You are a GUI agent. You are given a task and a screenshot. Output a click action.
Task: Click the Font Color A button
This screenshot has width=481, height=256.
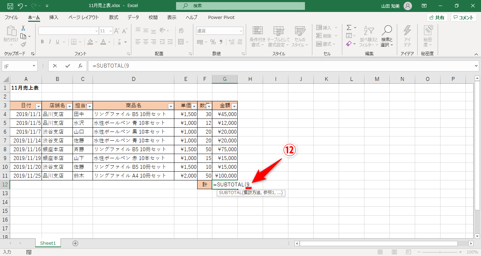pyautogui.click(x=103, y=42)
